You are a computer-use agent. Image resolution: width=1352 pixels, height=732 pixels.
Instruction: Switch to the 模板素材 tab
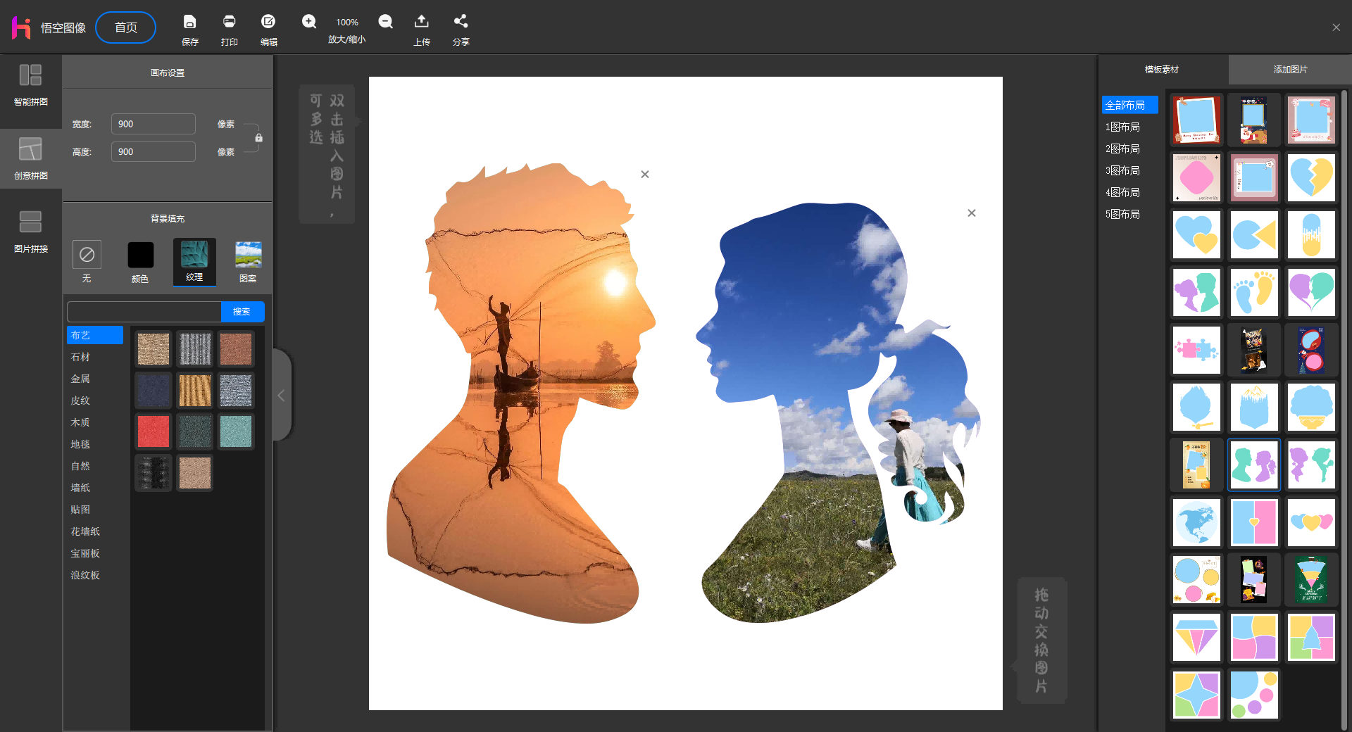1161,70
